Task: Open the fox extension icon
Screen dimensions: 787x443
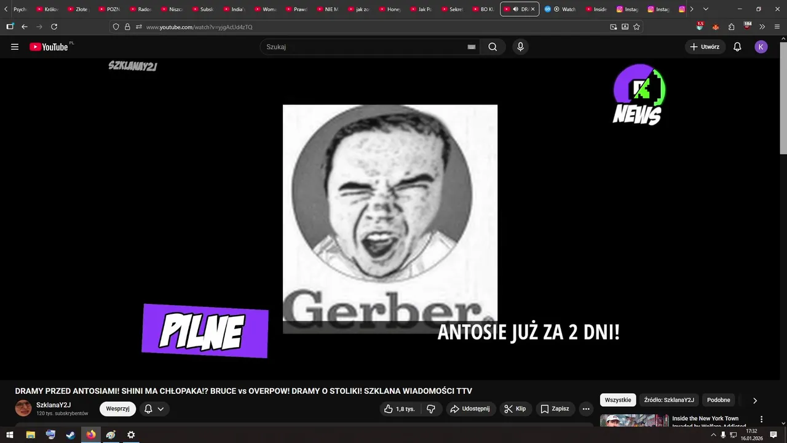Action: click(x=715, y=26)
